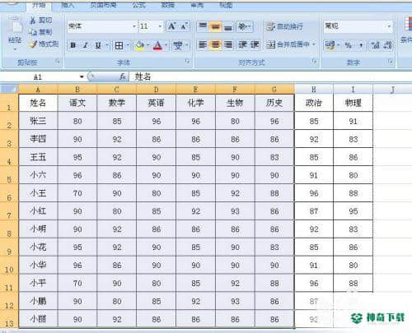Screen dimensions: 412x333
Task: Select column A header
Action: click(x=38, y=89)
